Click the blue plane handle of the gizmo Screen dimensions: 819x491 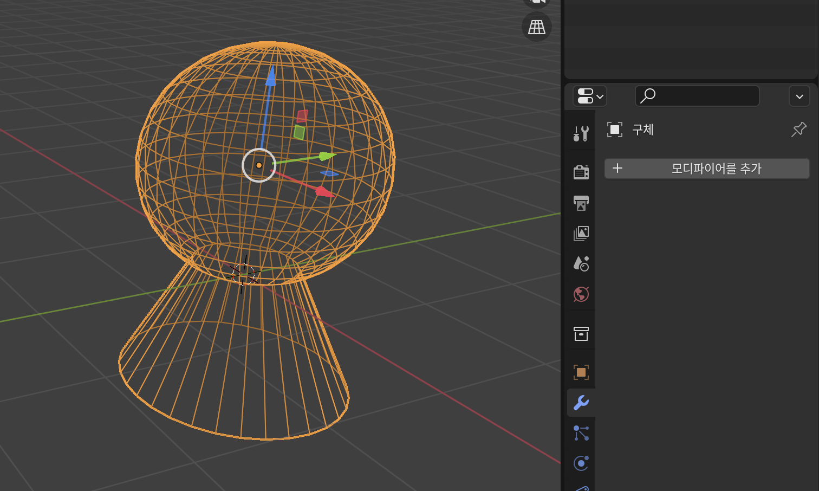(329, 173)
